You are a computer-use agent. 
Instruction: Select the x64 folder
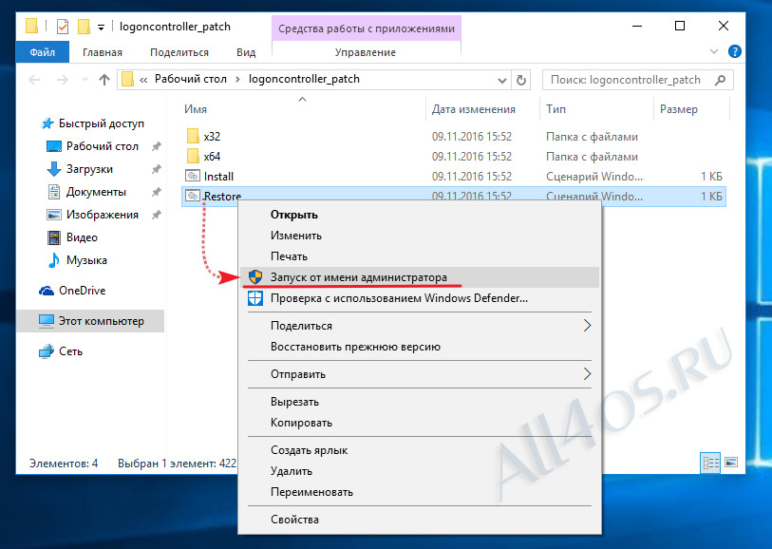pyautogui.click(x=212, y=157)
